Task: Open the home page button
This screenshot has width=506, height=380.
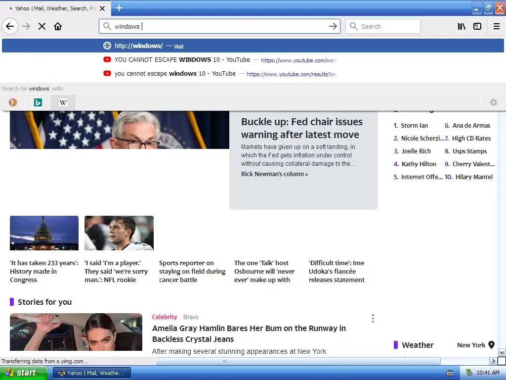Action: [x=58, y=26]
